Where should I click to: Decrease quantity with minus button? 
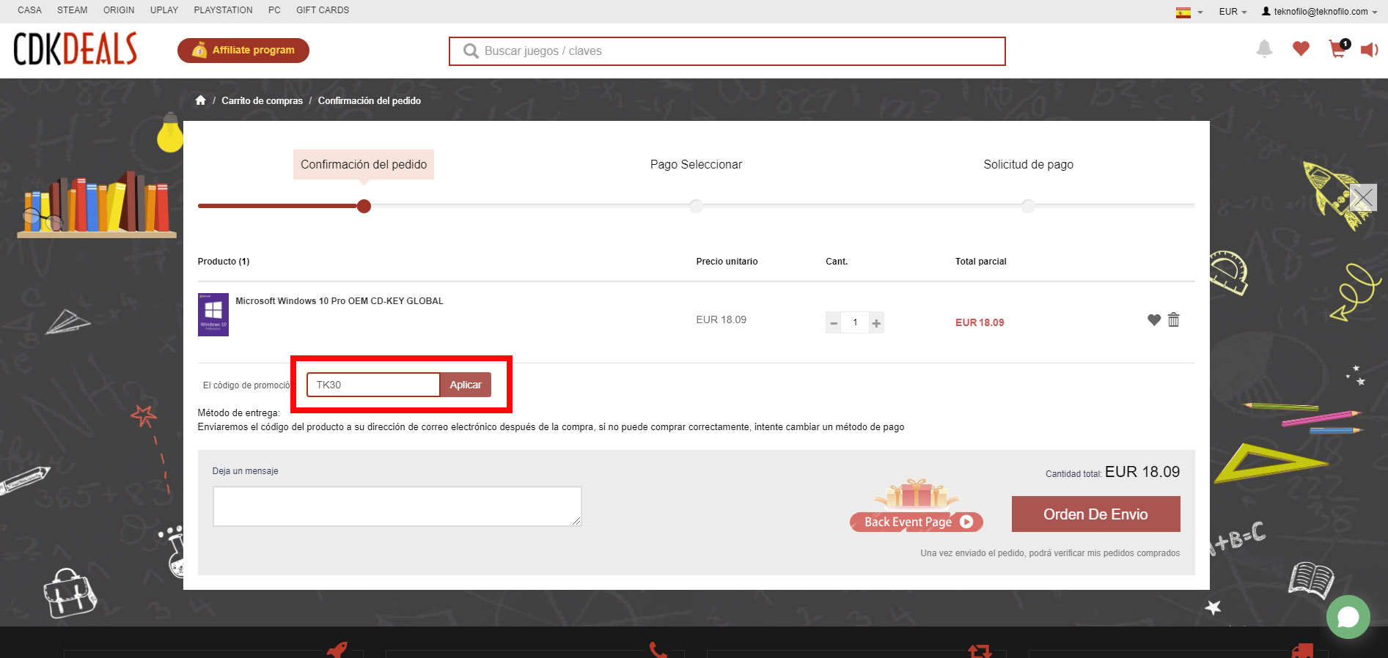point(834,322)
